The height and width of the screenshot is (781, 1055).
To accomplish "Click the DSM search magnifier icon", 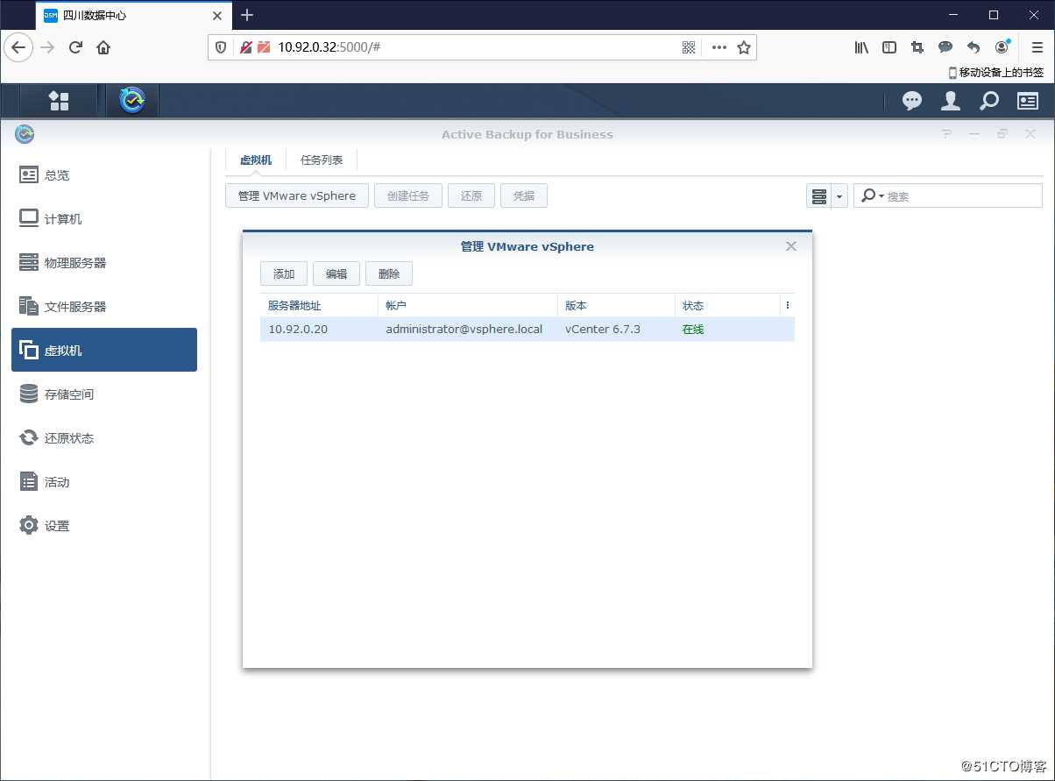I will pos(989,101).
